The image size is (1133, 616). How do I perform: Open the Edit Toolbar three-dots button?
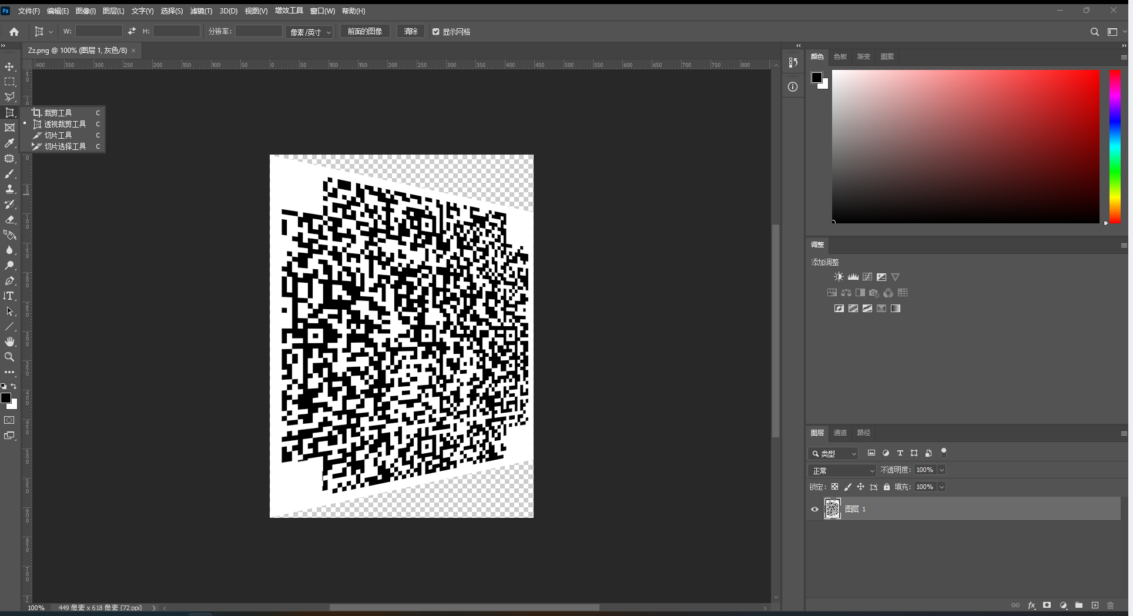pos(9,372)
